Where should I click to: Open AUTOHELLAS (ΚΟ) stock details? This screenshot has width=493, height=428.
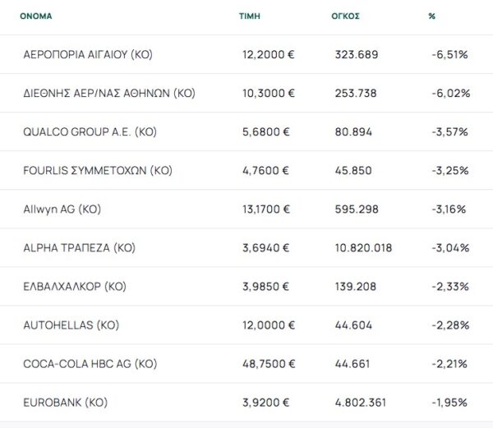point(72,325)
